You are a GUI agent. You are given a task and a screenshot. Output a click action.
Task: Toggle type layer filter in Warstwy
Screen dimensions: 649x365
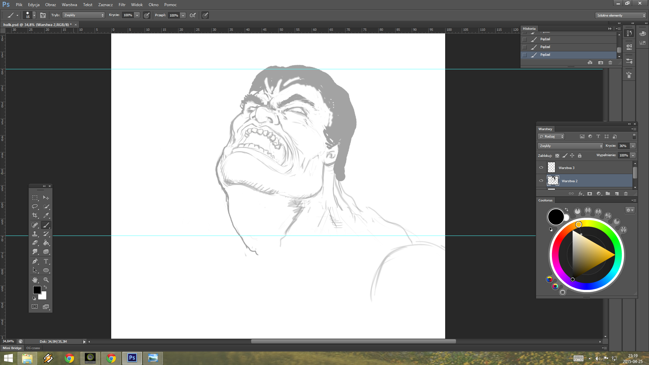[x=598, y=137]
